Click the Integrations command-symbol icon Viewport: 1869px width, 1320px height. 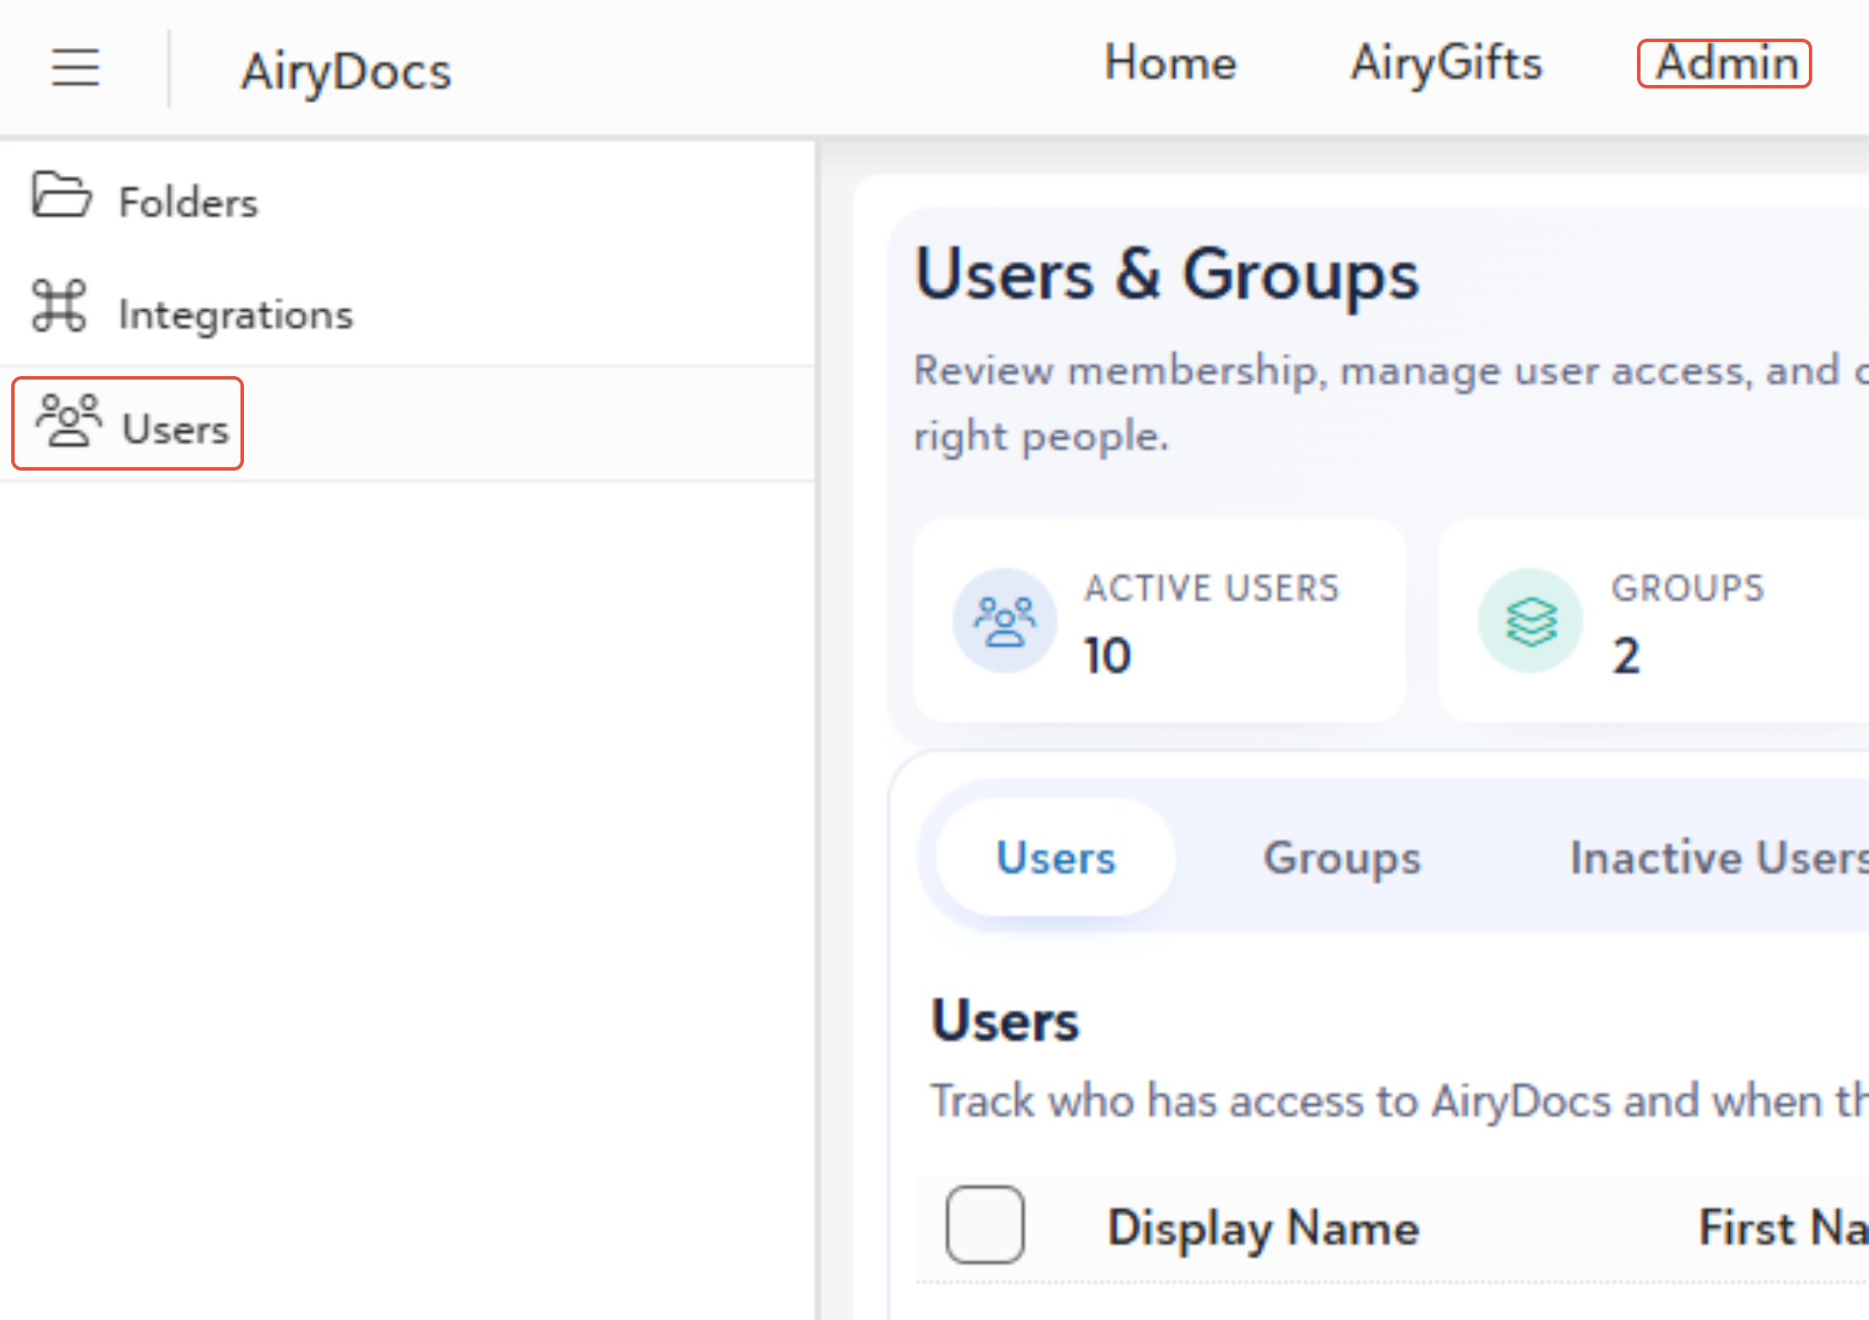coord(59,306)
